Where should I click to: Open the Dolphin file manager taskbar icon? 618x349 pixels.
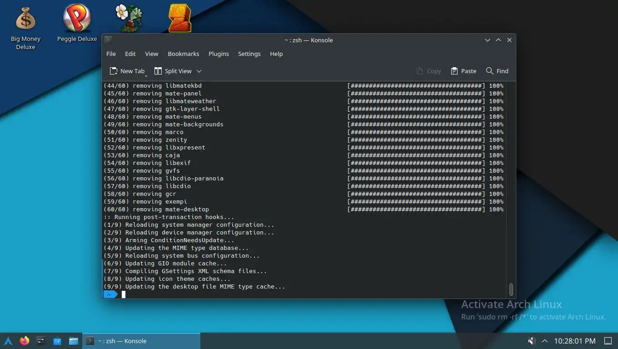tap(74, 341)
